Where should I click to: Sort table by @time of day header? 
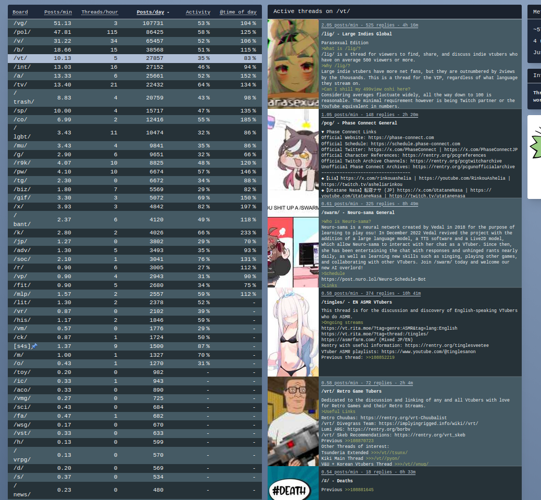point(238,12)
